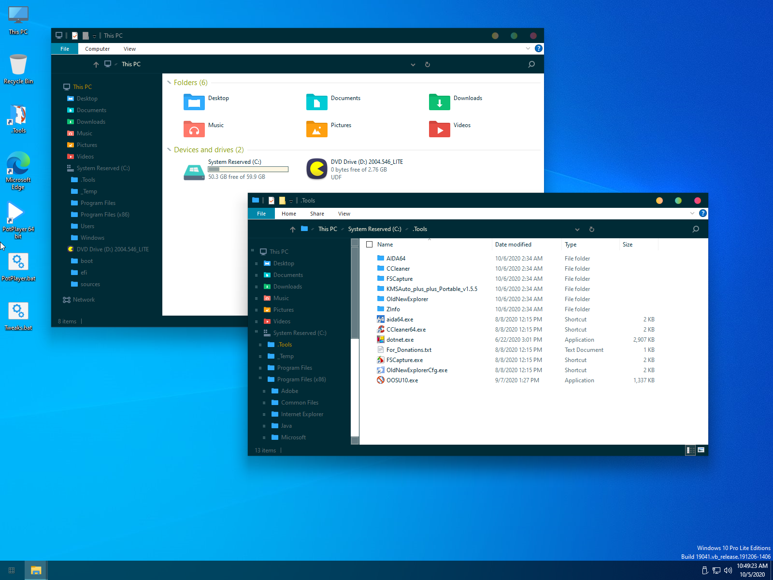Tick the select-all checkbox beside the Name column
The height and width of the screenshot is (580, 773).
369,245
